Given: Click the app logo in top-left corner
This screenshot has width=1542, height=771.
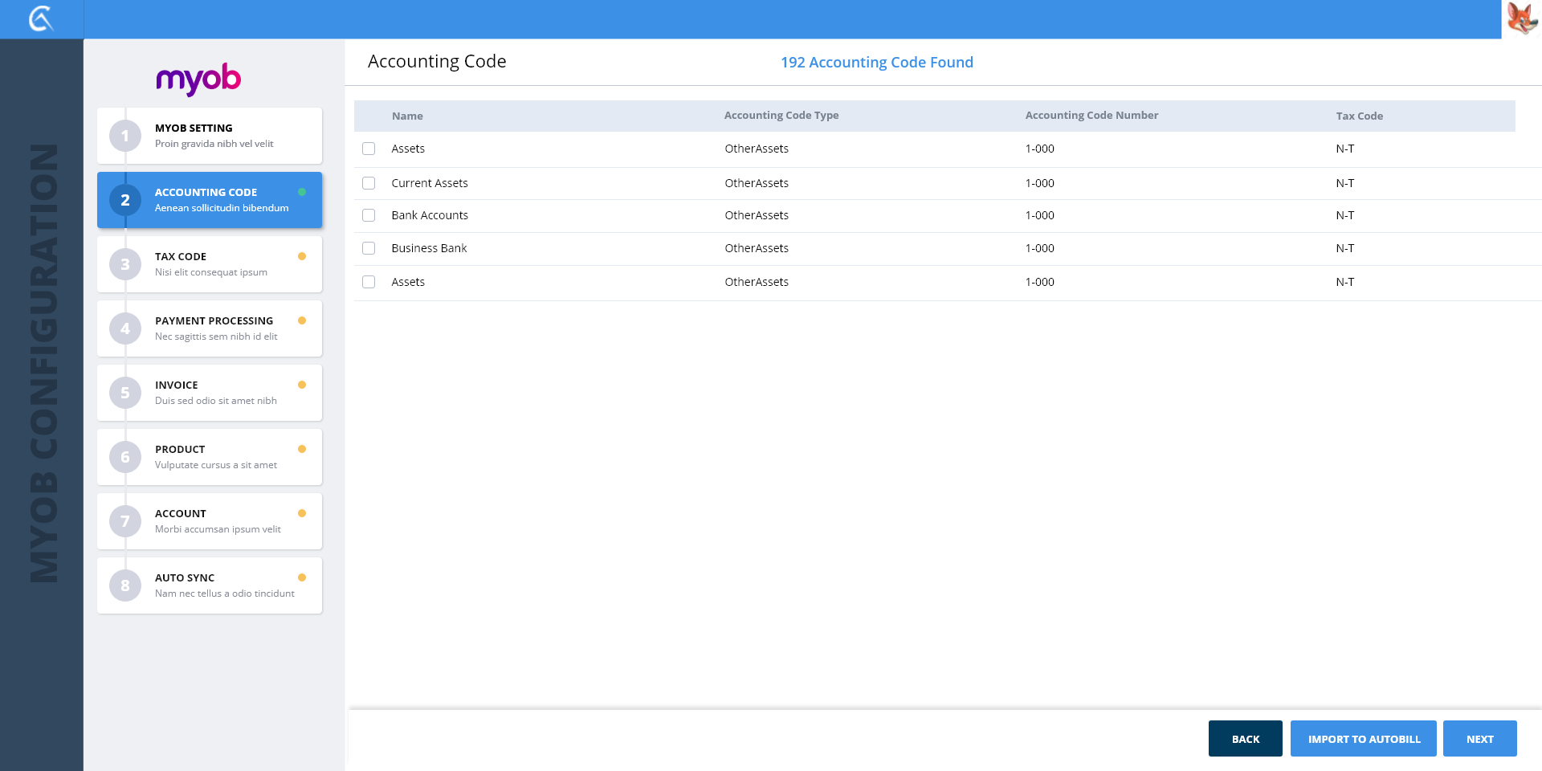Looking at the screenshot, I should (x=41, y=18).
